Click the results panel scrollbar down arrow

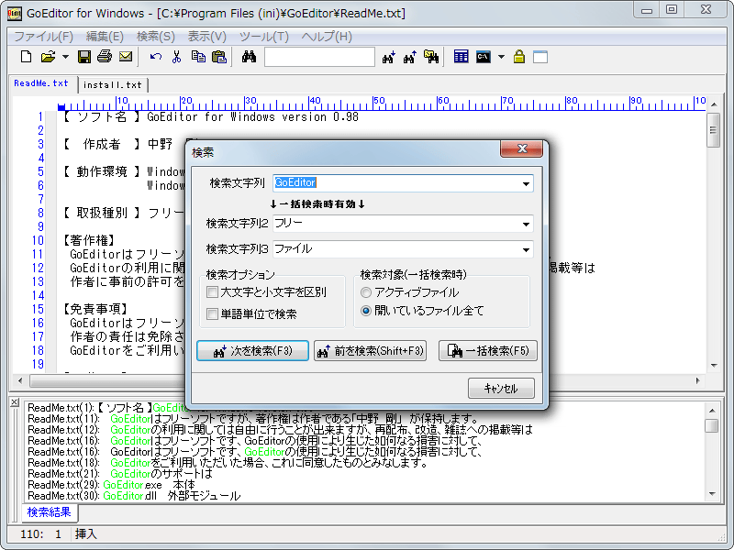click(712, 493)
